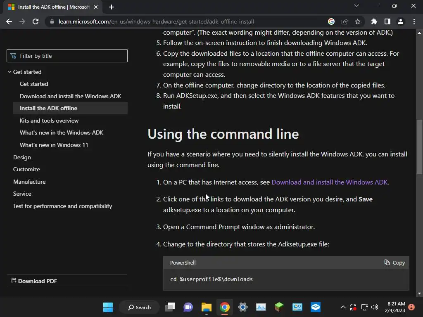
Task: Collapse the Get started section
Action: pos(10,72)
